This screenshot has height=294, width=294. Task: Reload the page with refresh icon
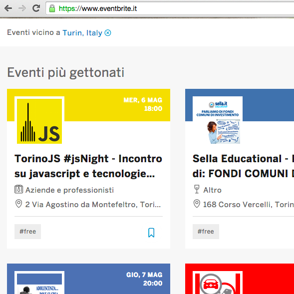coord(36,8)
